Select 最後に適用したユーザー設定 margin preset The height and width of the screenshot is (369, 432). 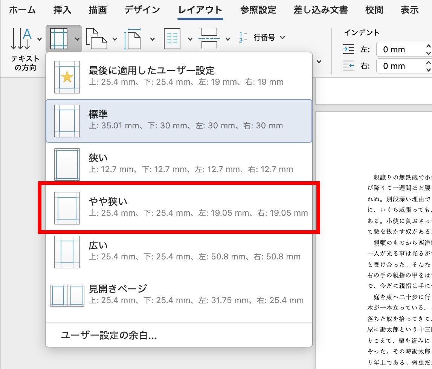click(179, 77)
